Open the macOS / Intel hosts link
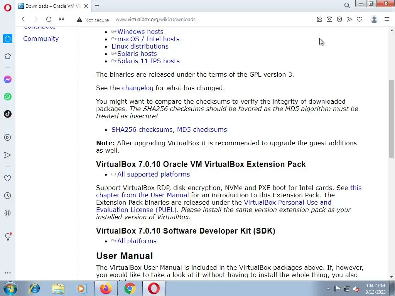 click(149, 39)
